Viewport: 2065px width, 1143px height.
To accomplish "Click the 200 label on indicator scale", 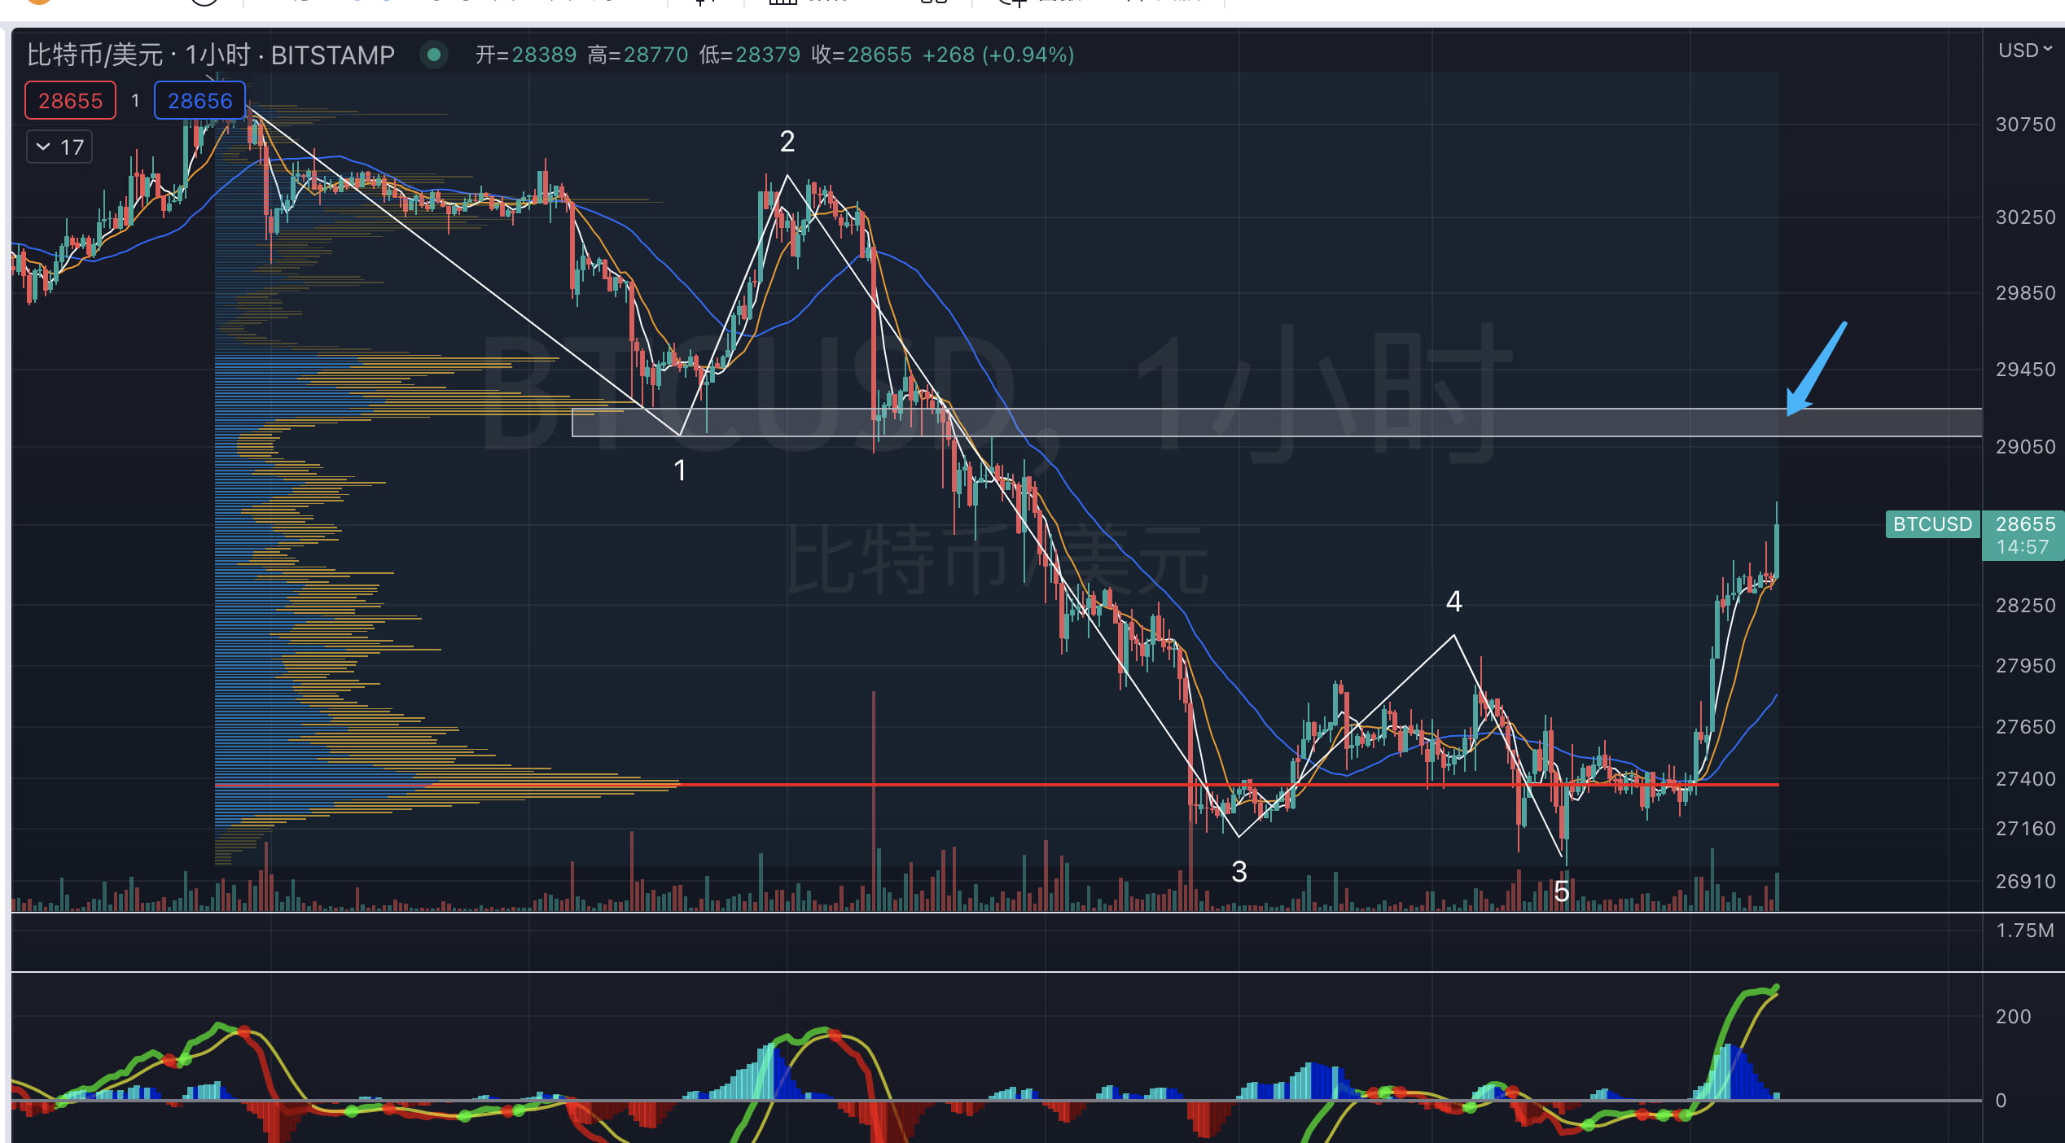I will pos(2013,1017).
